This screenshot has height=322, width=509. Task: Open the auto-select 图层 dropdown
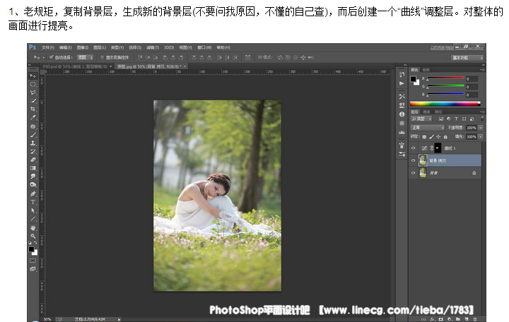click(x=85, y=57)
